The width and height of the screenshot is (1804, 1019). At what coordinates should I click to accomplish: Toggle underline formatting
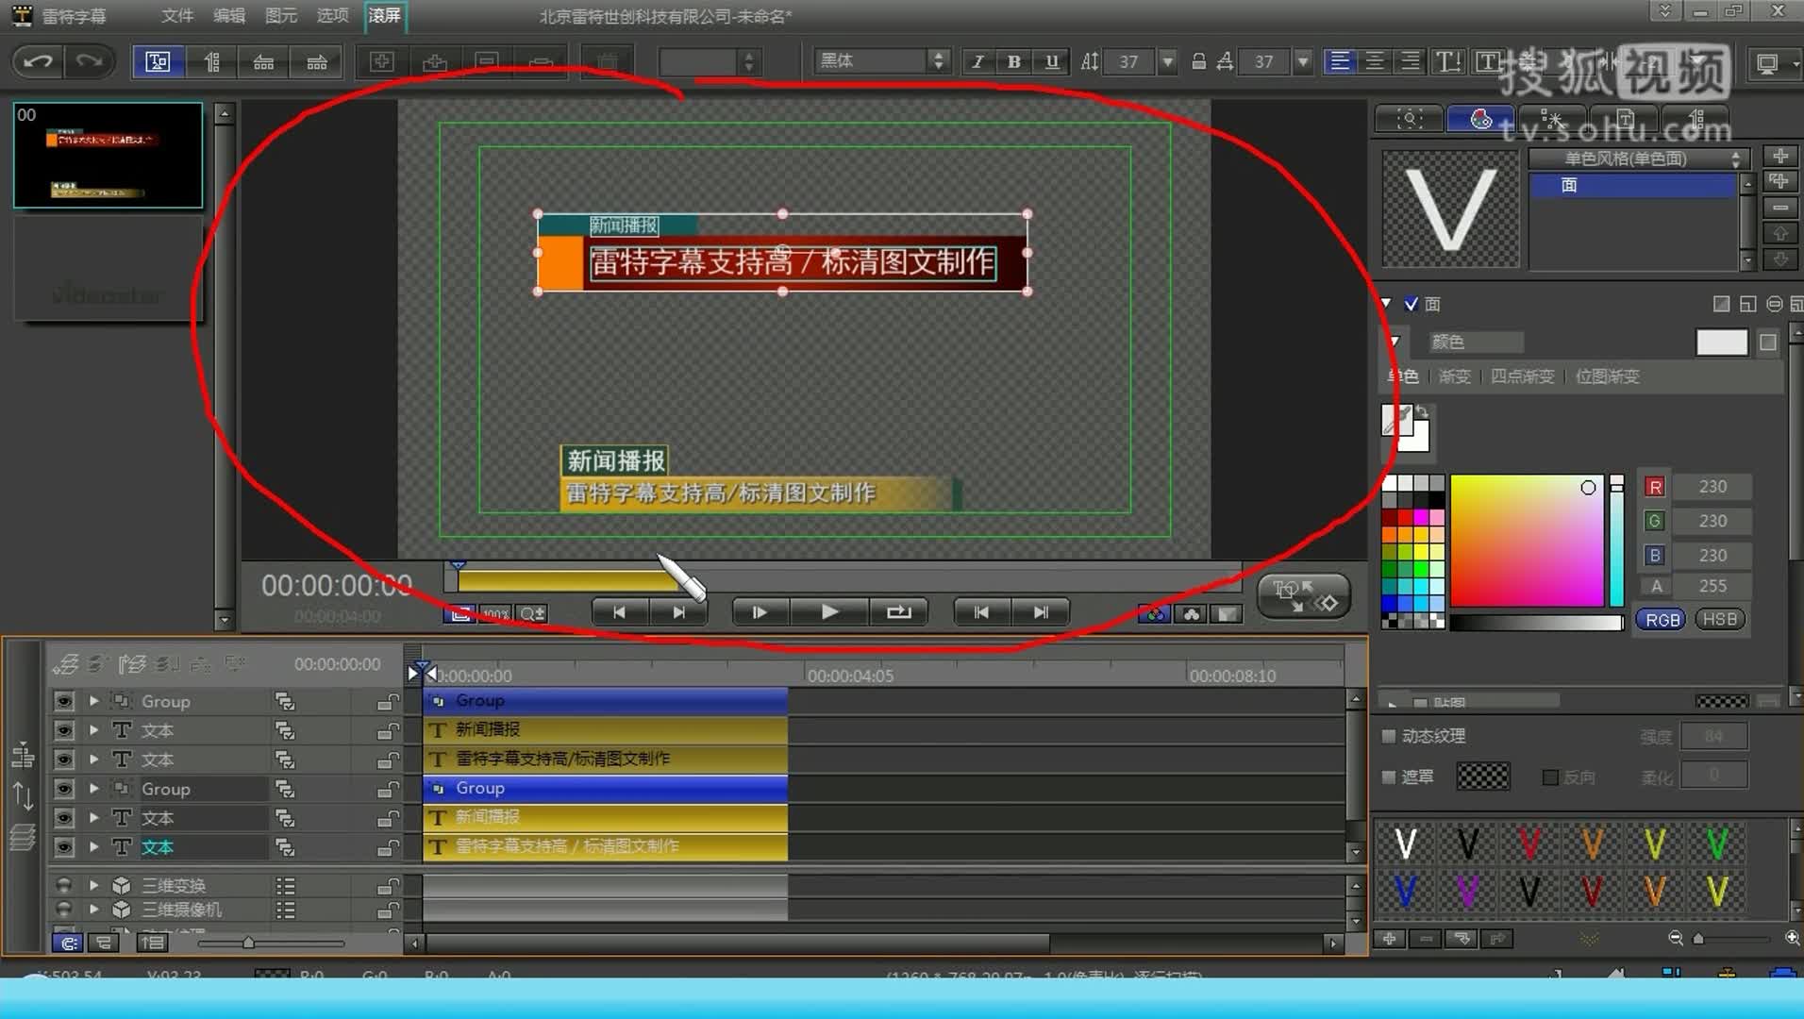tap(1051, 61)
